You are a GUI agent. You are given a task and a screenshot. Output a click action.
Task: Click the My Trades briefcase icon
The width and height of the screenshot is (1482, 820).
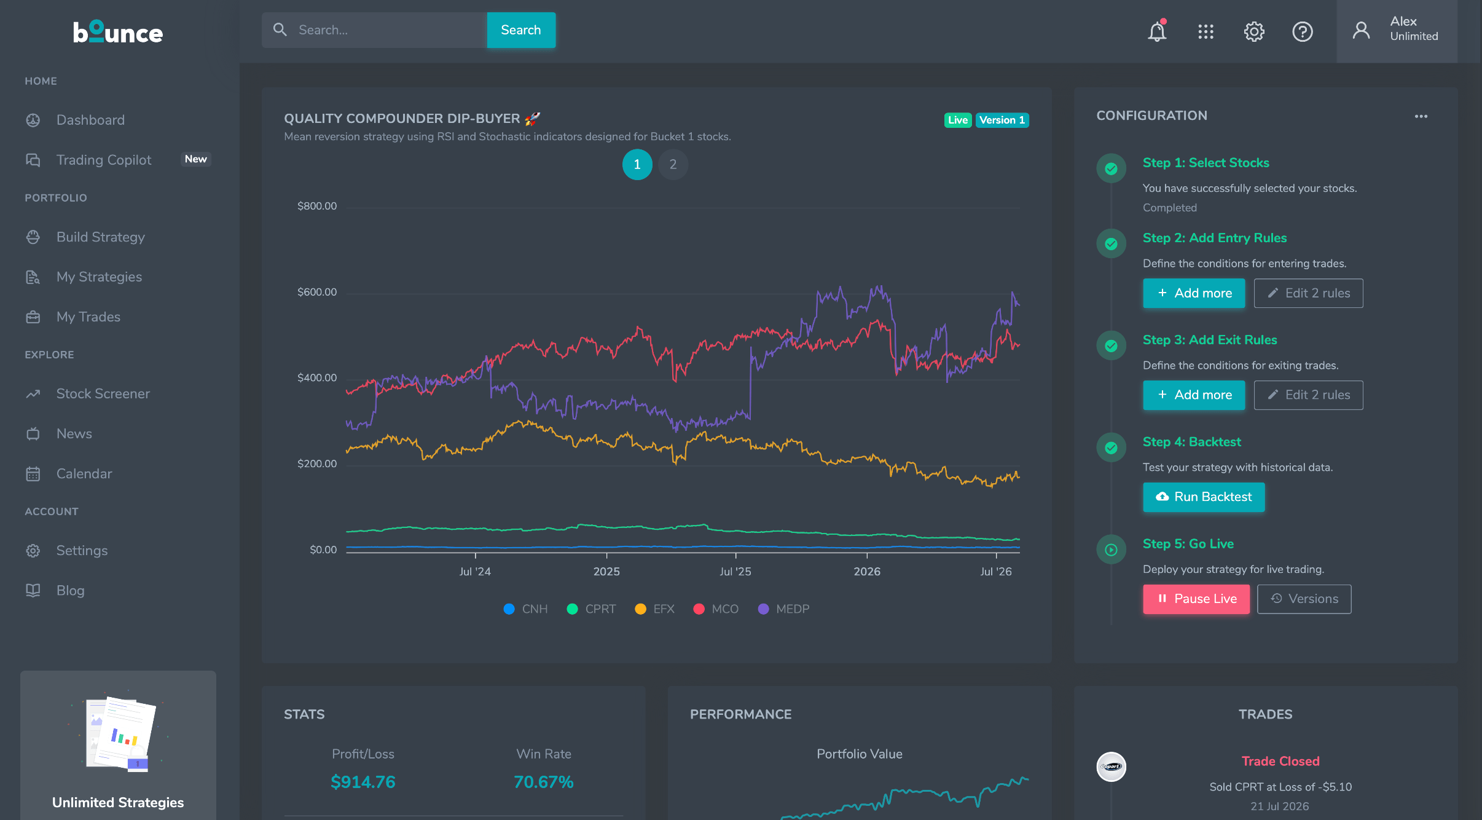point(33,317)
